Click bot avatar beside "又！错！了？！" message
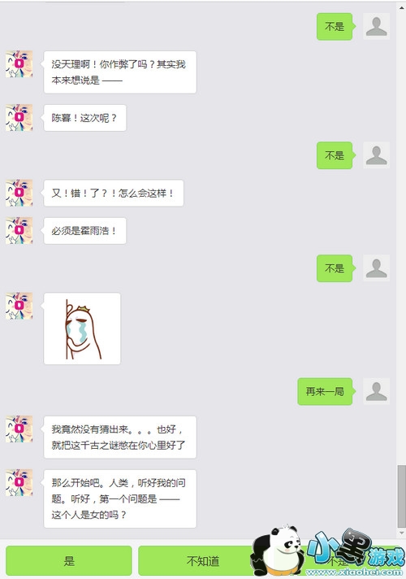The height and width of the screenshot is (579, 406). click(x=19, y=193)
